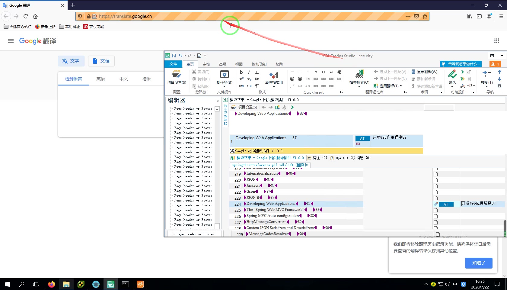
Task: Insert degree symbol from QuickInsert
Action: click(x=323, y=72)
